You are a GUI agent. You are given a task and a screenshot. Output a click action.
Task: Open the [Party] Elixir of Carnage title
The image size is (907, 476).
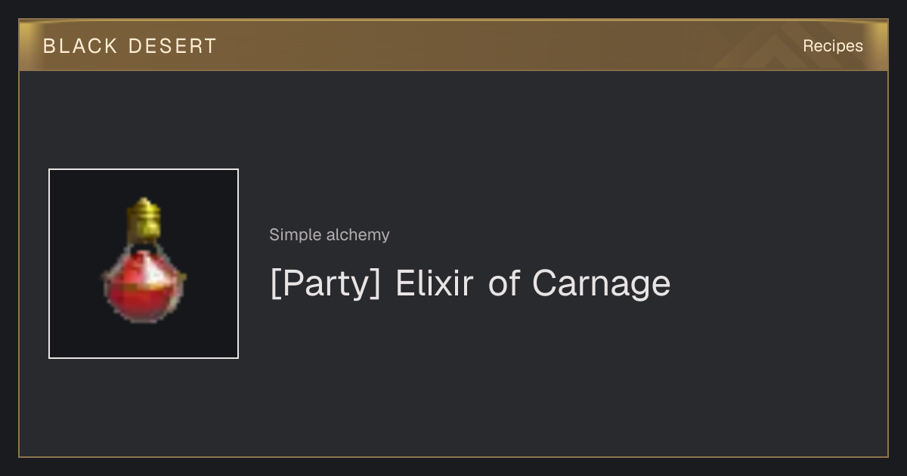click(x=470, y=283)
